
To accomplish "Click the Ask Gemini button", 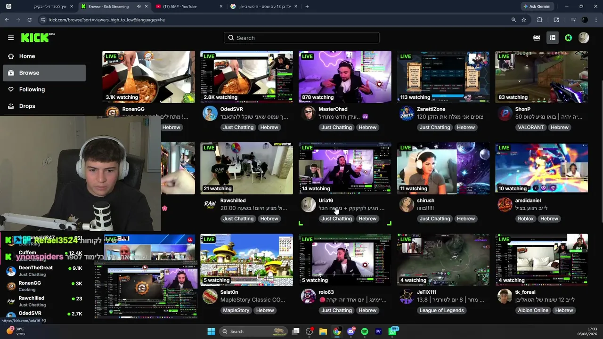I will 537,7.
